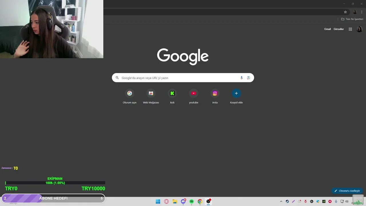Open the Google account avatar
The width and height of the screenshot is (366, 206).
359,29
